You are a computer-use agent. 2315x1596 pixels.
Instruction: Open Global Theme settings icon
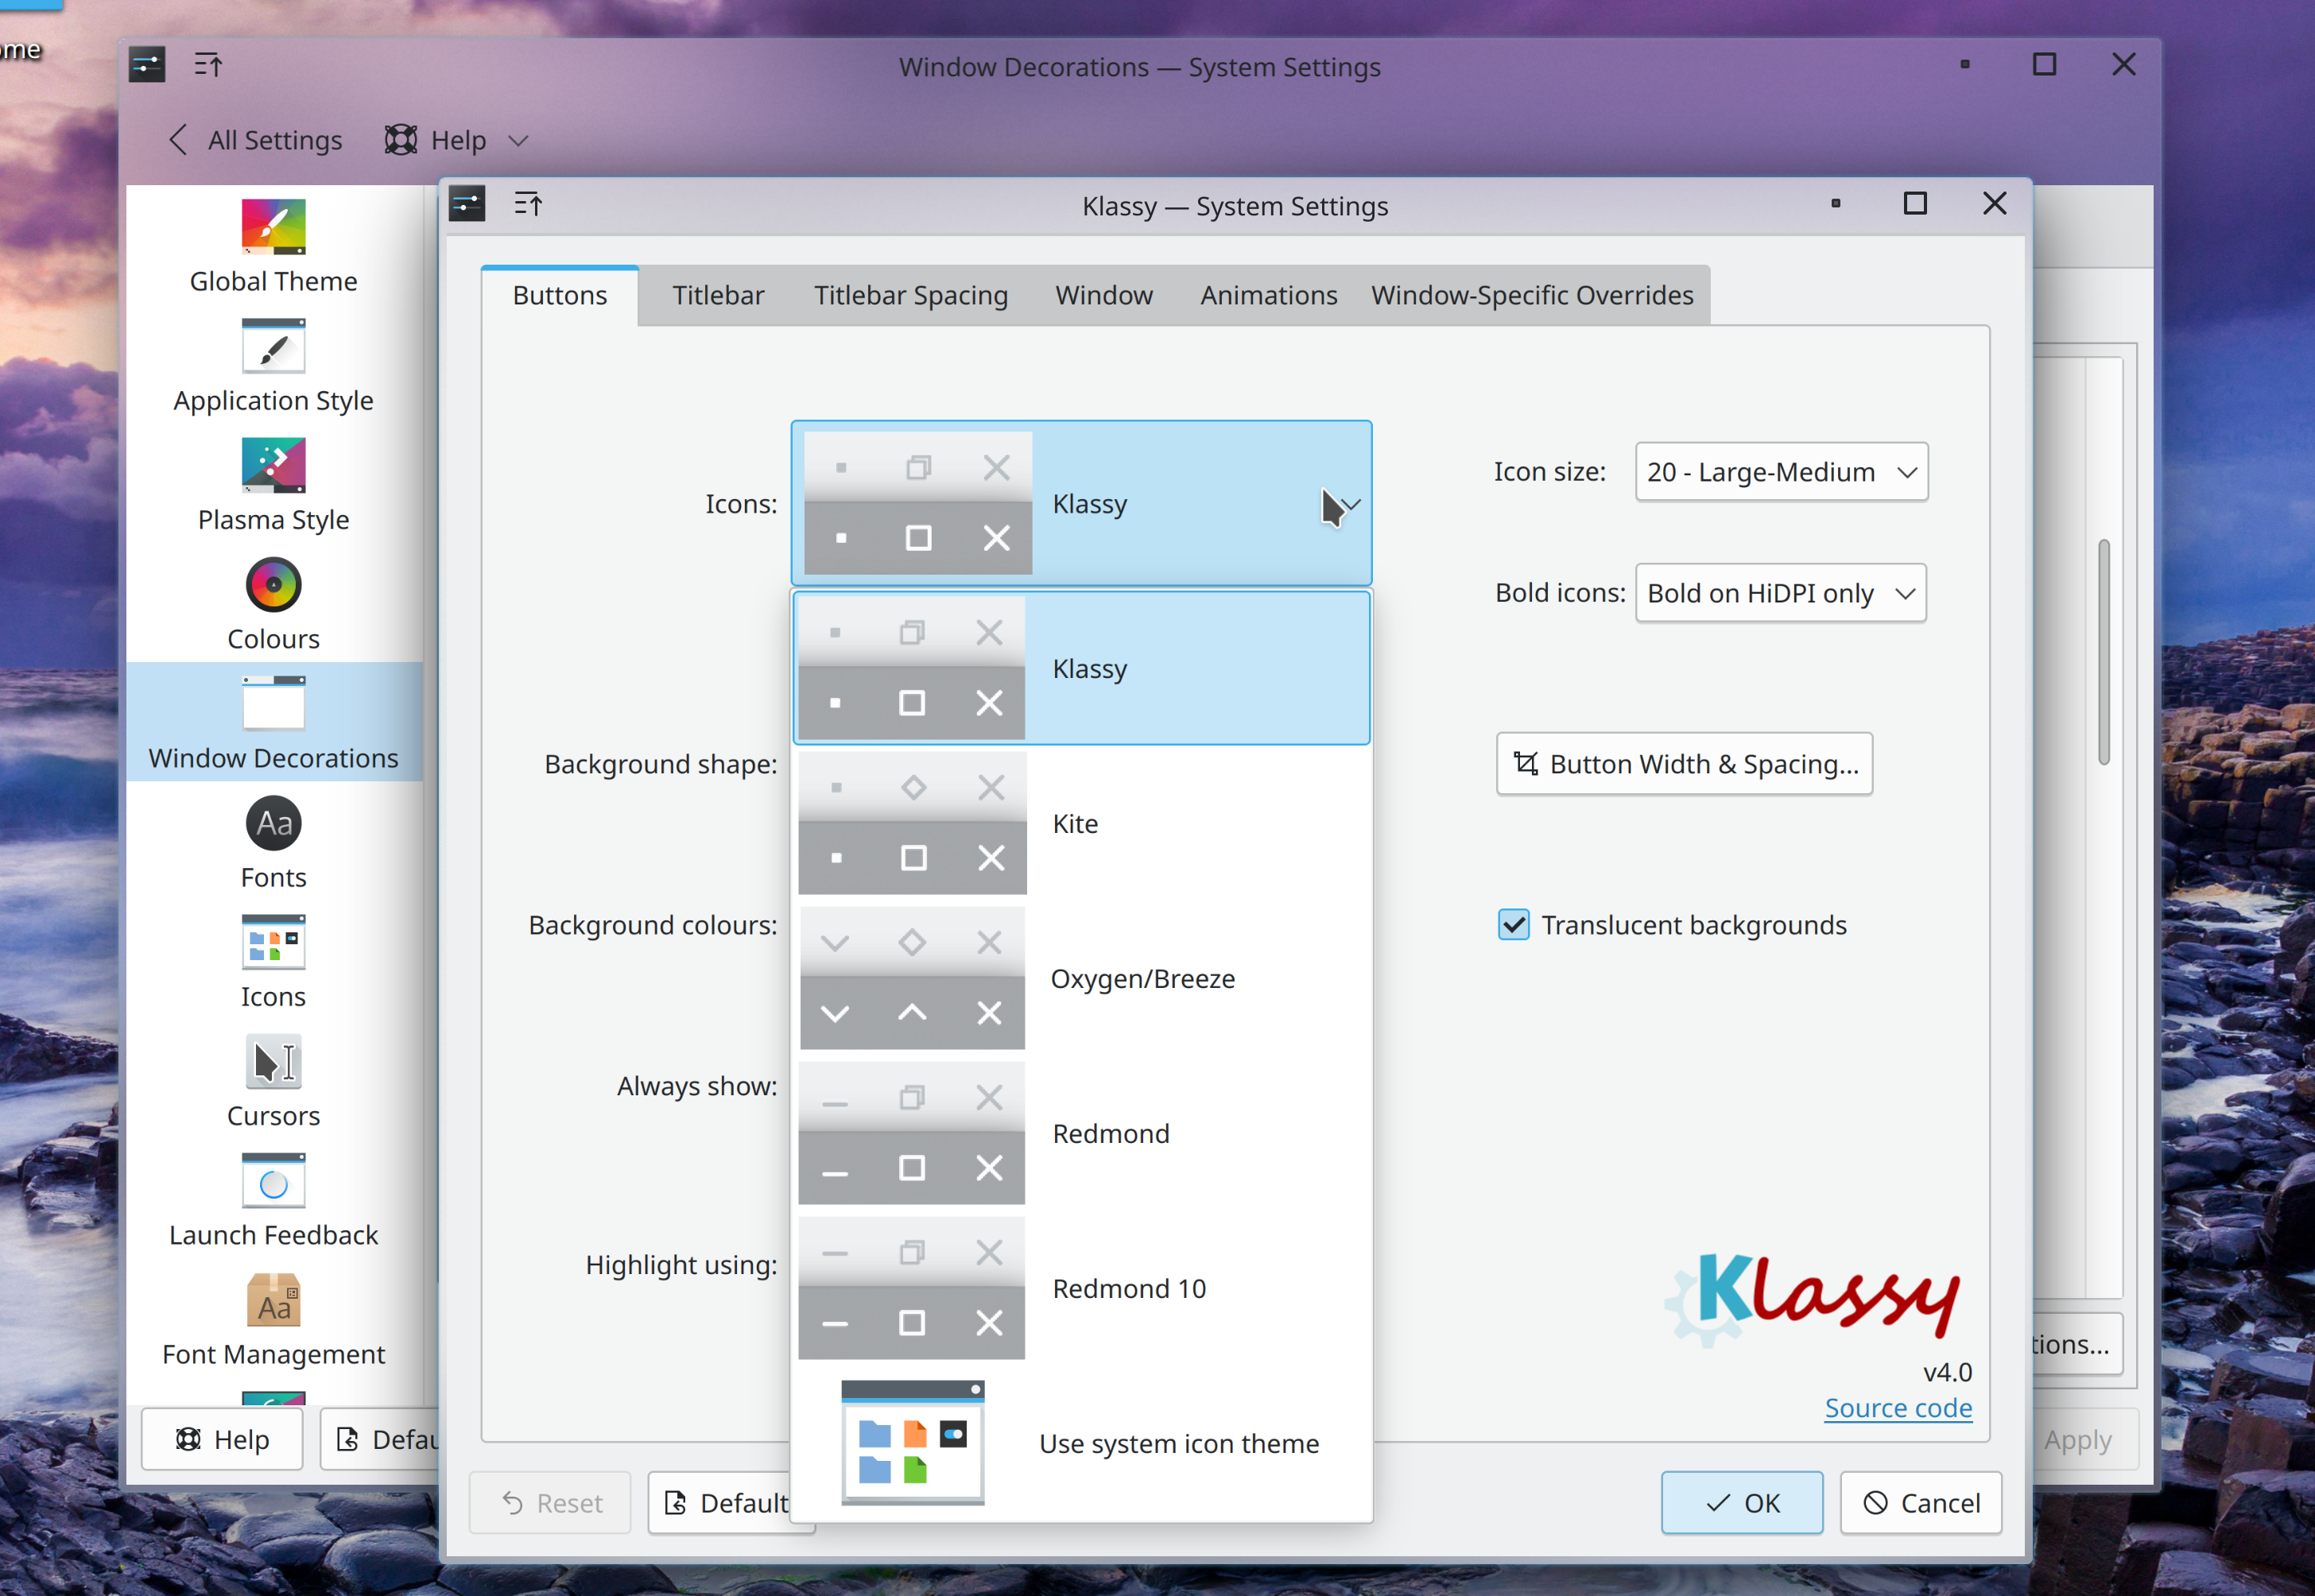(273, 227)
